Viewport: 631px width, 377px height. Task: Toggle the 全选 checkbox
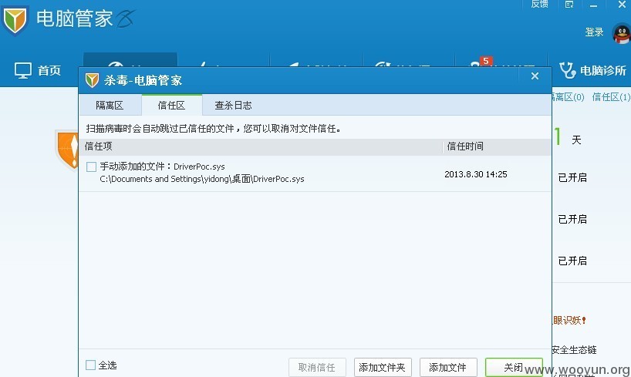(90, 365)
